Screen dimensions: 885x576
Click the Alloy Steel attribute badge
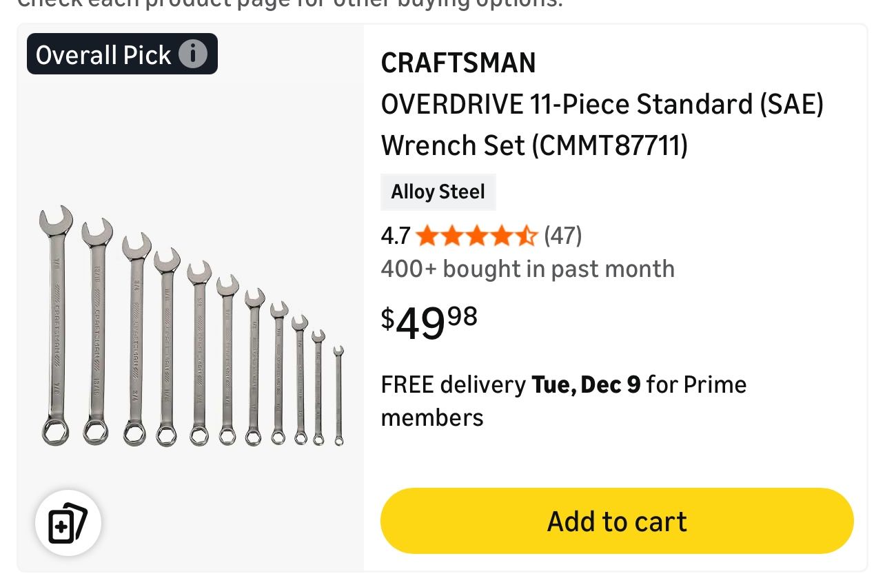tap(438, 192)
